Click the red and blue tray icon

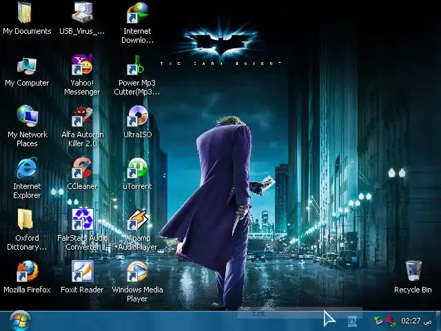pos(391,321)
